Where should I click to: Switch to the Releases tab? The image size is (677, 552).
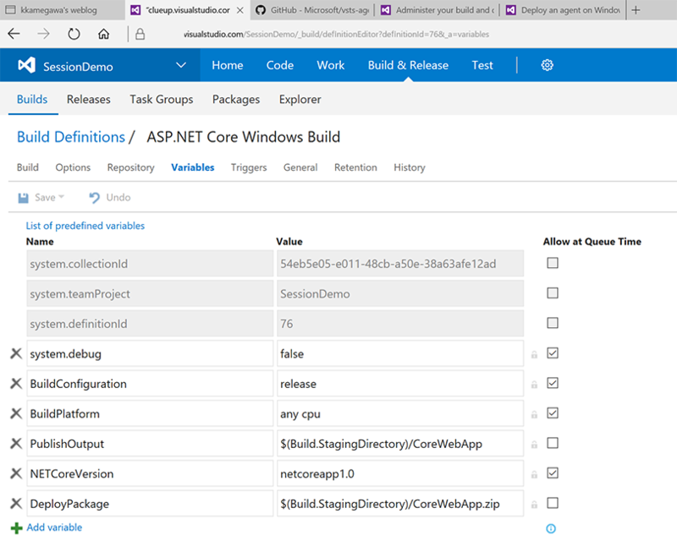pos(89,99)
